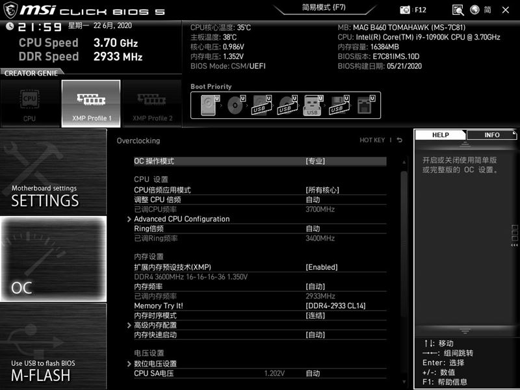Click the screenshot camera F12 icon
Screen dimensions: 520x390
pyautogui.click(x=404, y=10)
